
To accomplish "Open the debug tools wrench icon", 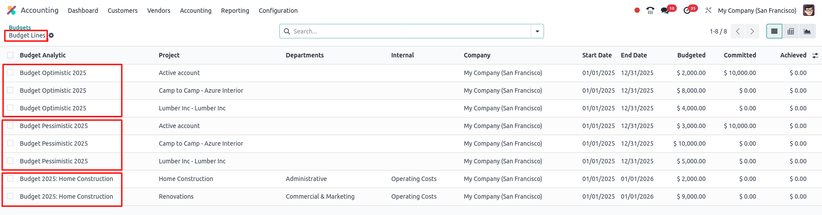I will [x=708, y=11].
